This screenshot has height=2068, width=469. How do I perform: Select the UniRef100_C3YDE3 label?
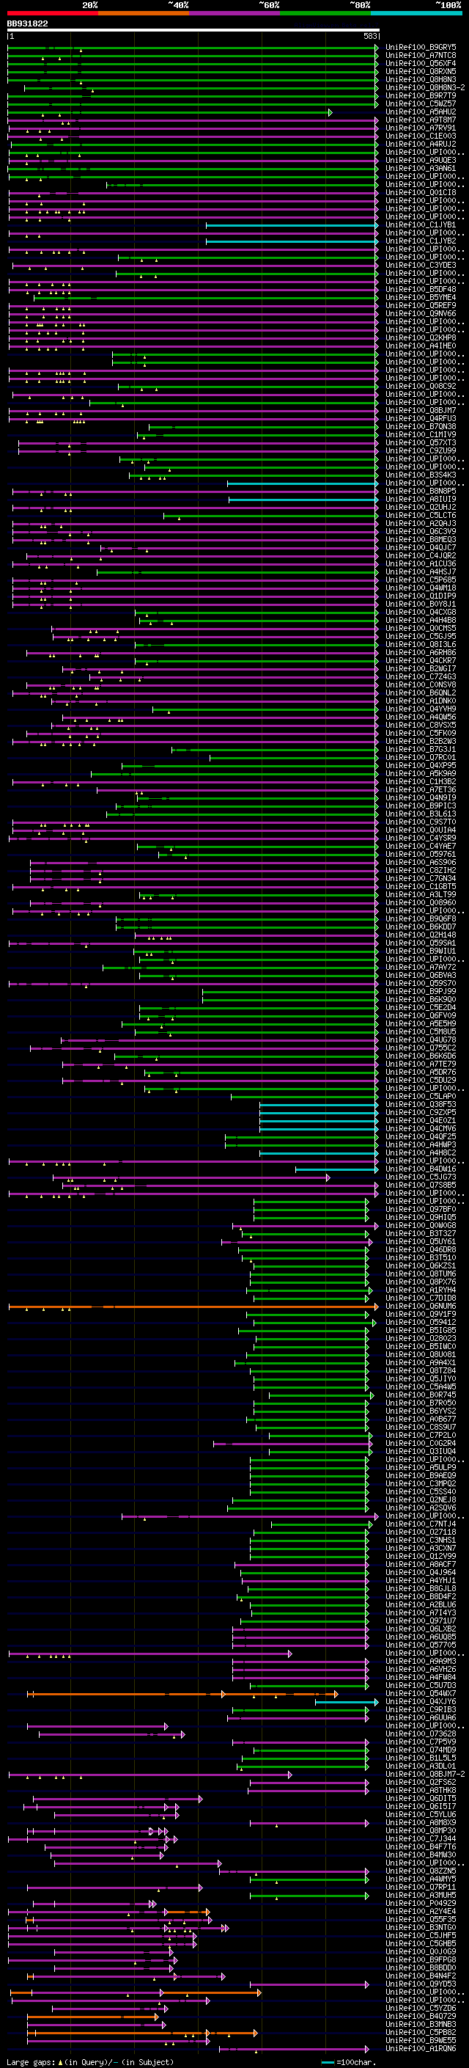pos(421,266)
